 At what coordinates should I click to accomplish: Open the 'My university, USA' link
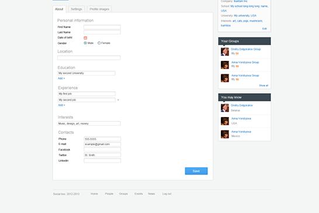pyautogui.click(x=245, y=16)
